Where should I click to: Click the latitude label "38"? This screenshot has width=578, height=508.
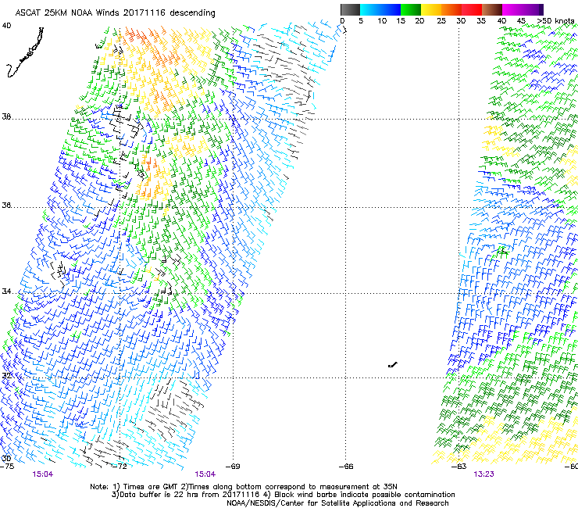click(6, 117)
